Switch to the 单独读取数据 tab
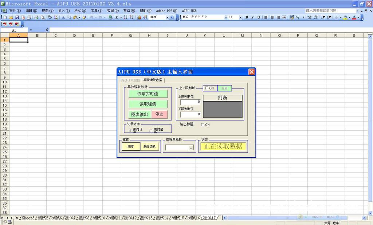This screenshot has height=225, width=373. pyautogui.click(x=153, y=80)
